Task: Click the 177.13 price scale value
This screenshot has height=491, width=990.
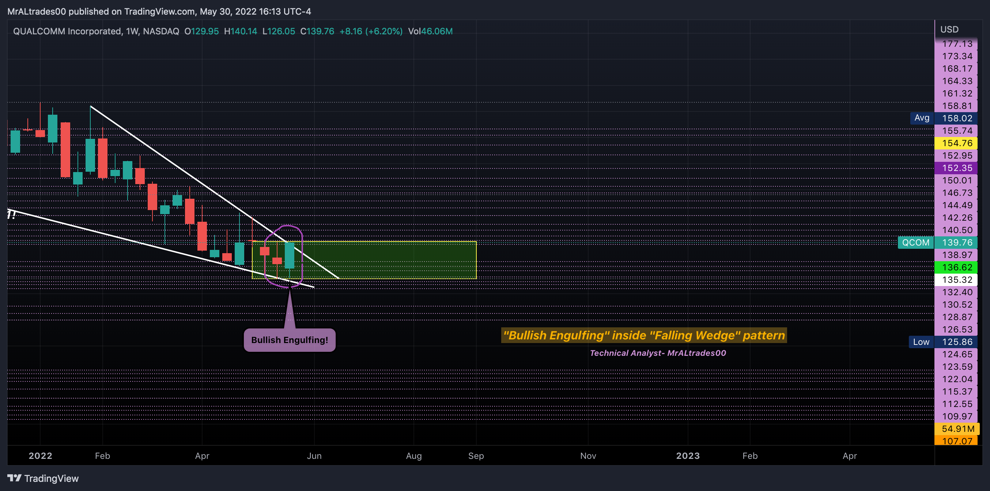Action: [x=957, y=44]
